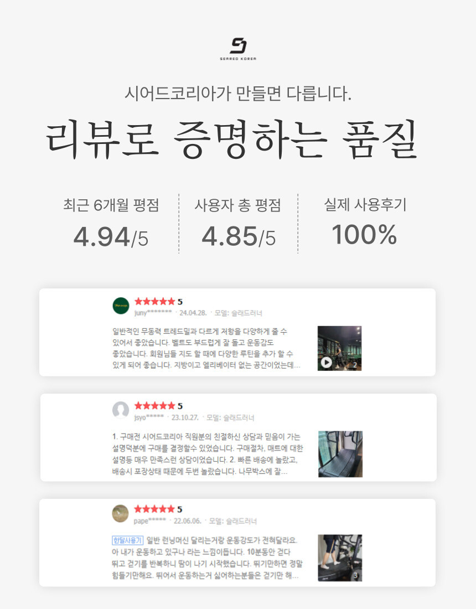
Task: Click the 4.94/5 recent six-month rating
Action: tap(111, 236)
